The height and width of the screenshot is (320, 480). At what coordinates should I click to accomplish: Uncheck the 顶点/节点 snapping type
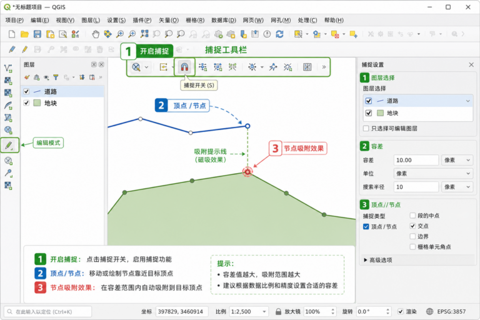pos(366,227)
